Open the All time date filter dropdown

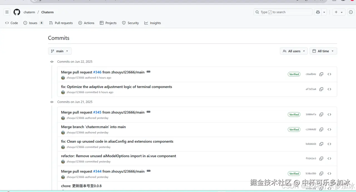click(323, 51)
